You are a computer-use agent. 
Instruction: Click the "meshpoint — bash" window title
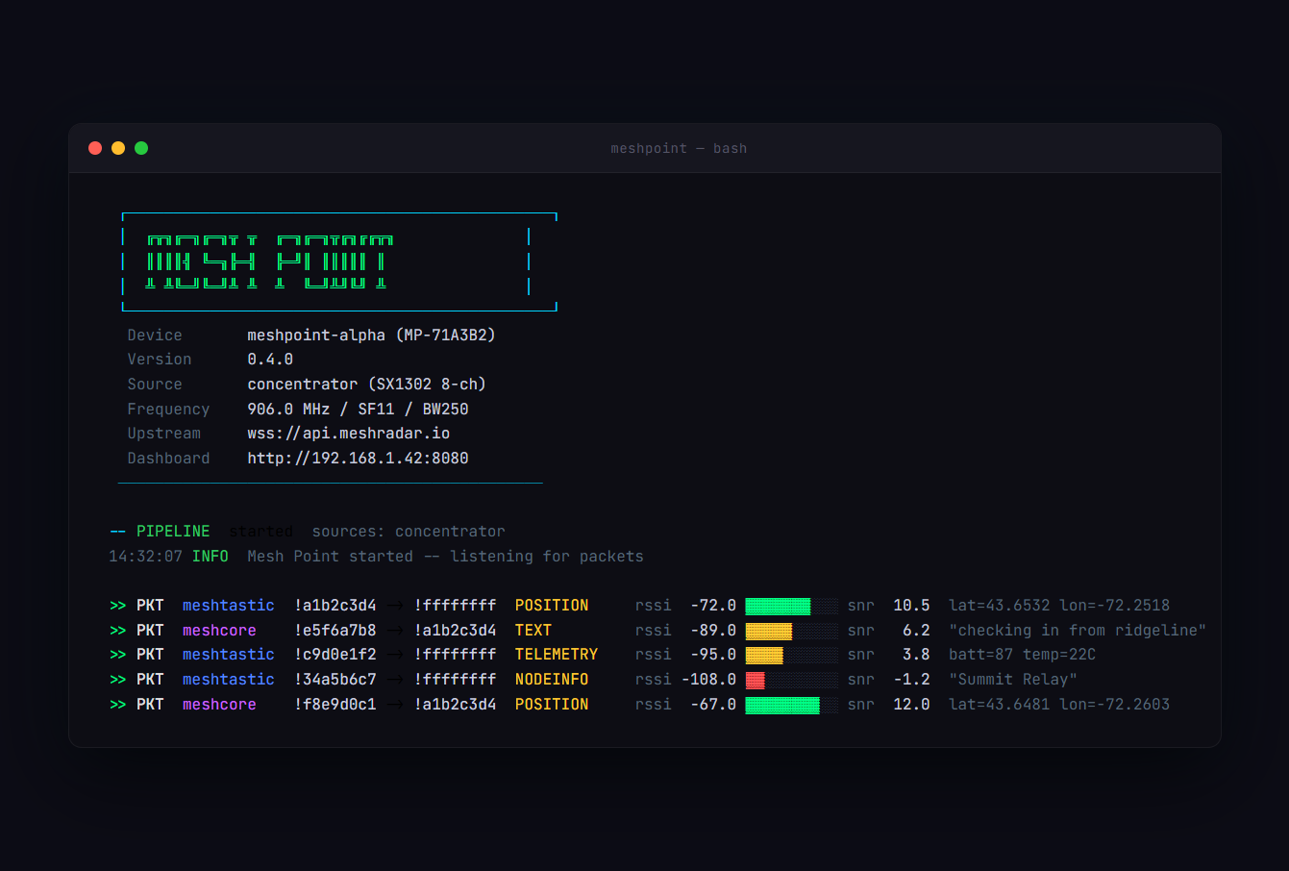[679, 148]
